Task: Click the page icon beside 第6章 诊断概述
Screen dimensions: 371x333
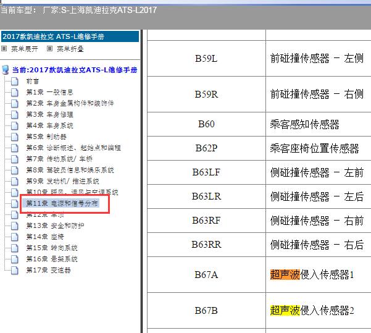Action: click(15, 148)
